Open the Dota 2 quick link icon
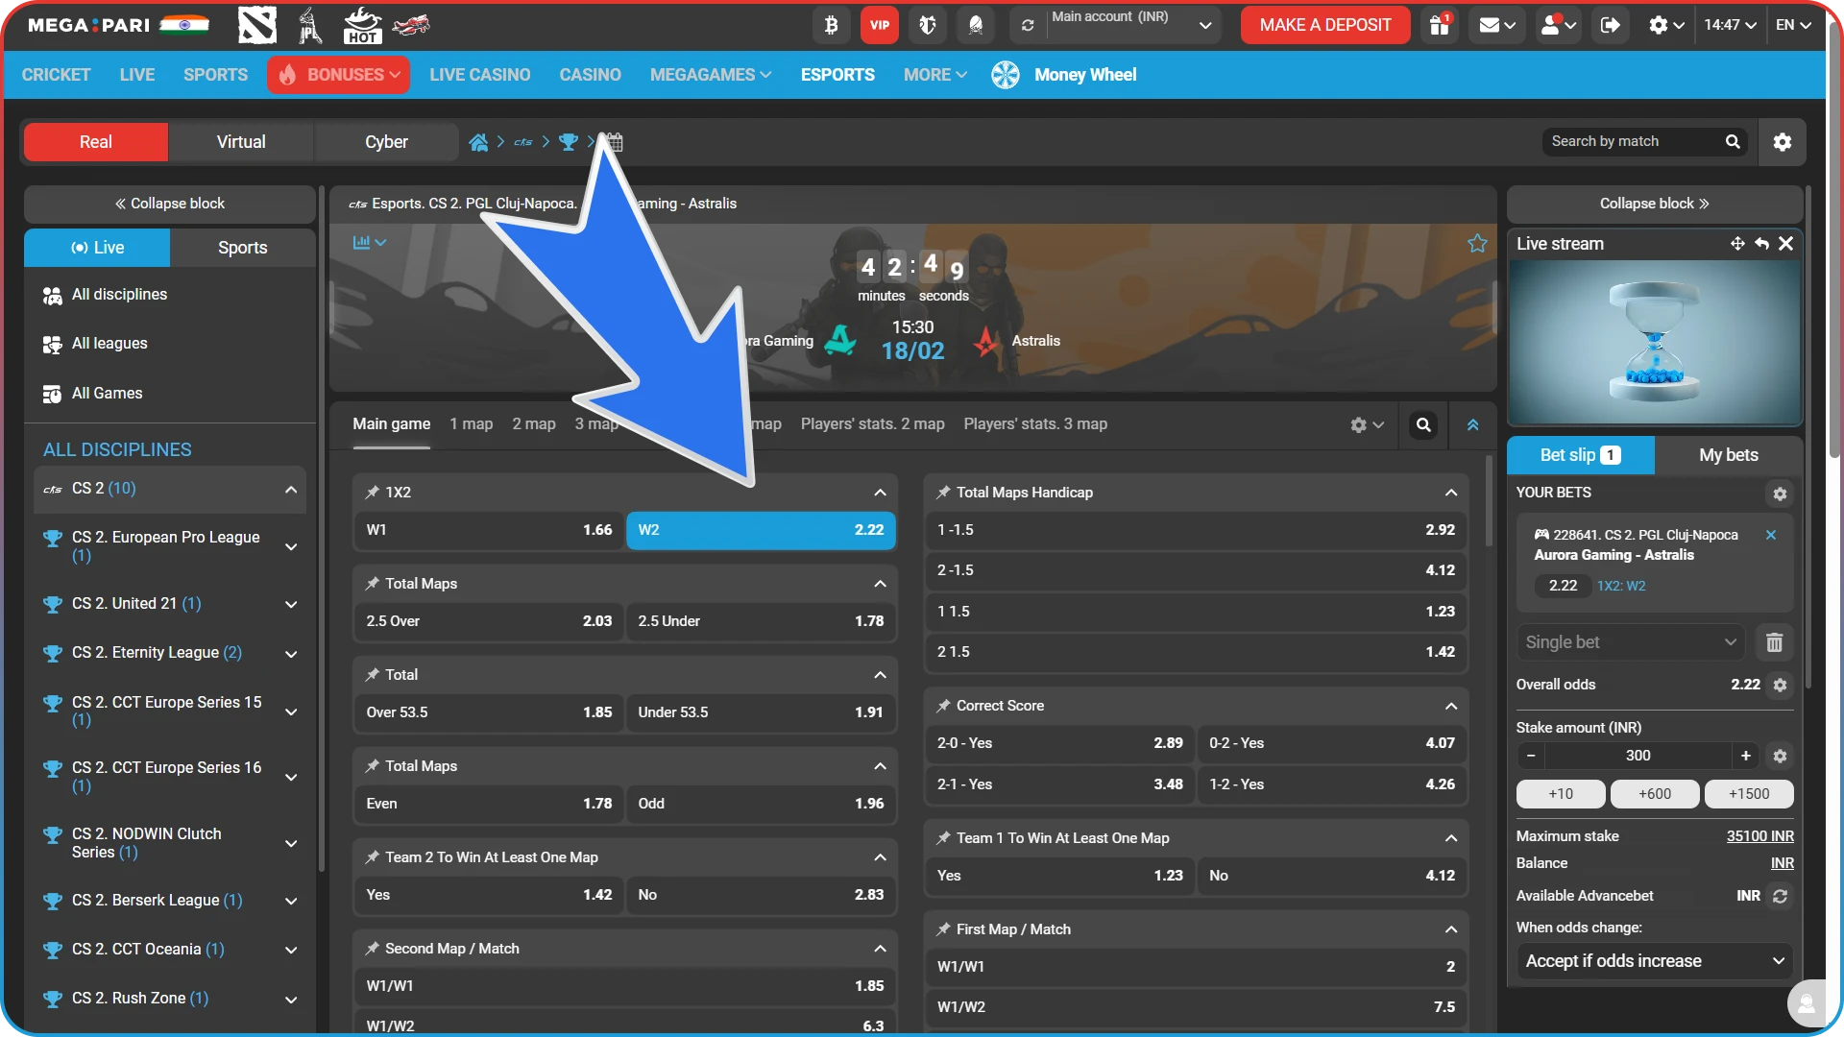 256,25
